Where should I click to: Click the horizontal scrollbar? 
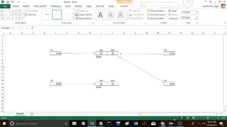pyautogui.click(x=179, y=114)
